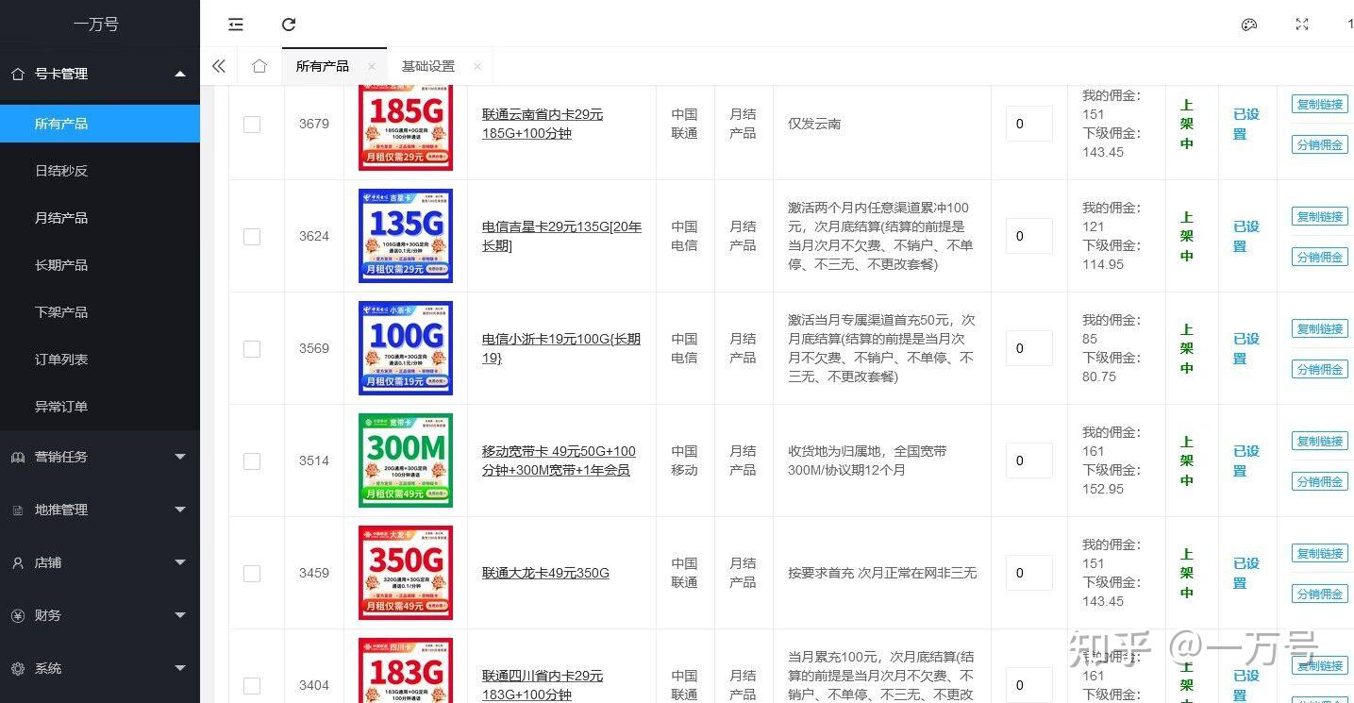Click the sort input for product 3679
Image resolution: width=1354 pixels, height=703 pixels.
coord(1029,124)
